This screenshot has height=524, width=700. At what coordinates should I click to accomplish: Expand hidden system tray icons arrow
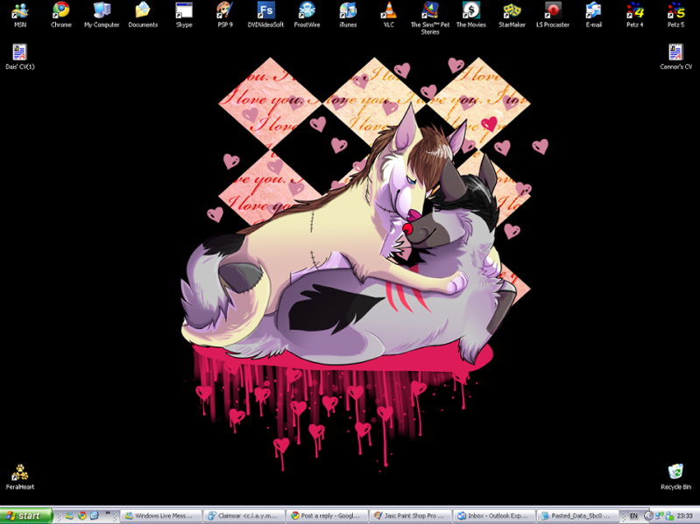(648, 516)
